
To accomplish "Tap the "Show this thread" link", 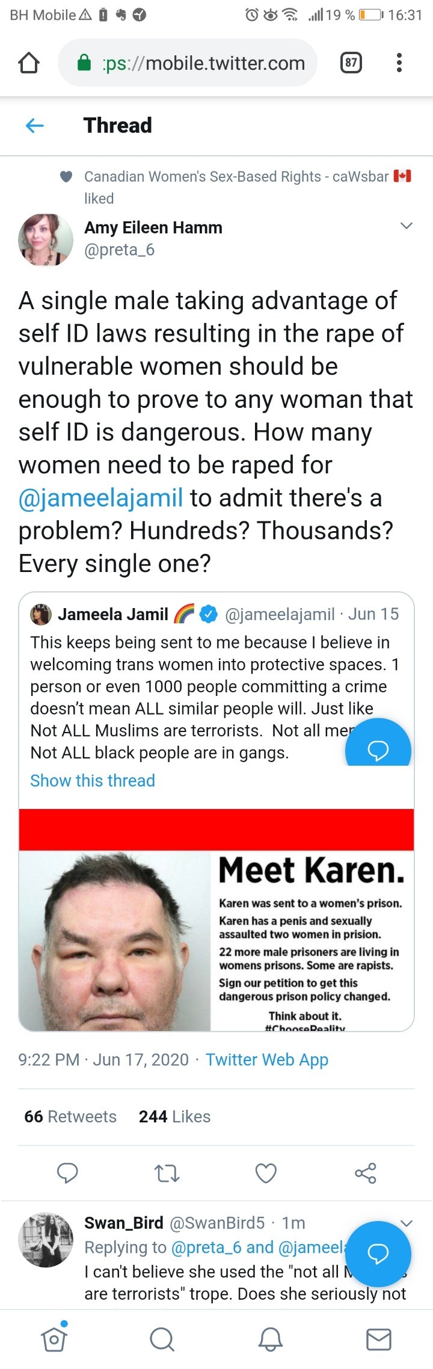I will pyautogui.click(x=93, y=780).
